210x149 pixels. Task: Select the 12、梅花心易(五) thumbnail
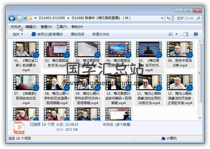180,82
